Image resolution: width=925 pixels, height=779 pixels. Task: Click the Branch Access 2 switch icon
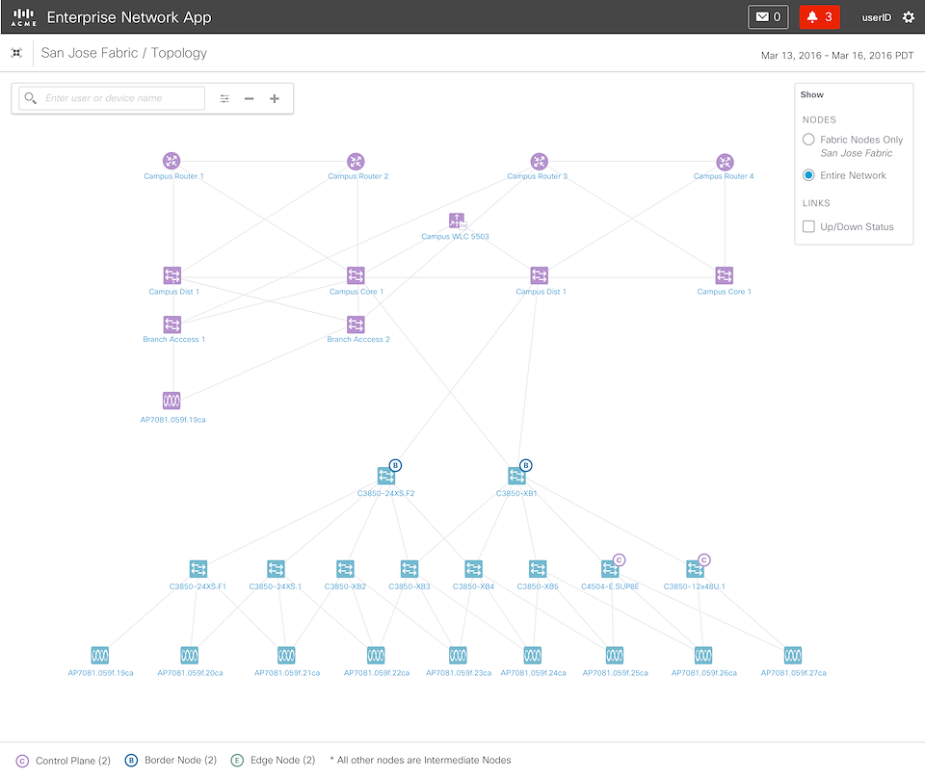[356, 325]
